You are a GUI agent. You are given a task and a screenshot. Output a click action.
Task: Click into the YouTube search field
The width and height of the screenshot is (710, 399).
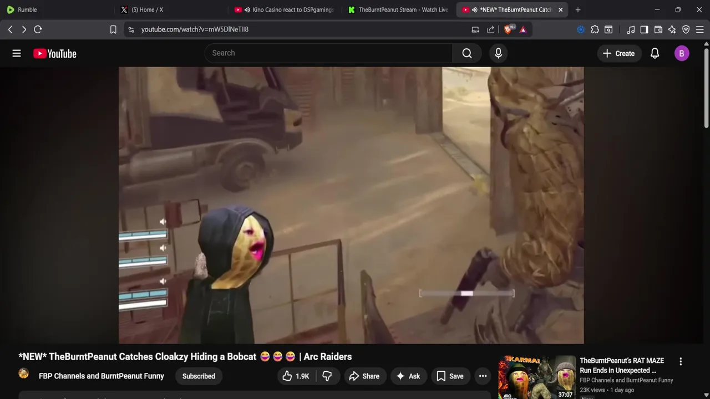pos(328,53)
